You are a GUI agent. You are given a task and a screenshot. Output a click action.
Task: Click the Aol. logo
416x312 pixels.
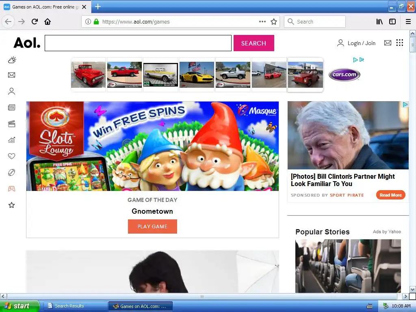click(x=27, y=43)
